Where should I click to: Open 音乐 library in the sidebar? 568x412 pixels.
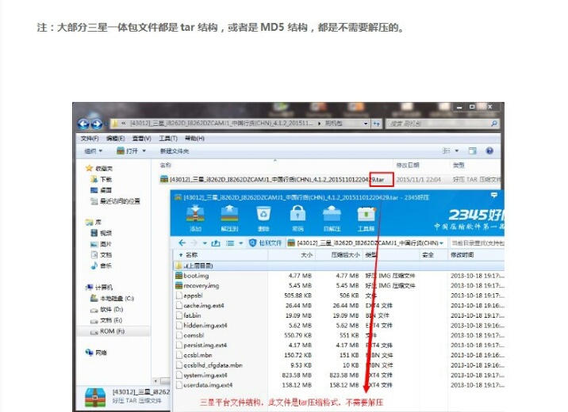point(101,265)
